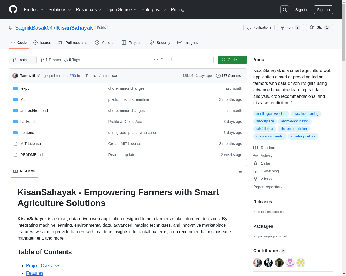The width and height of the screenshot is (346, 276).
Task: Open the Pull requests tab
Action: point(73,43)
